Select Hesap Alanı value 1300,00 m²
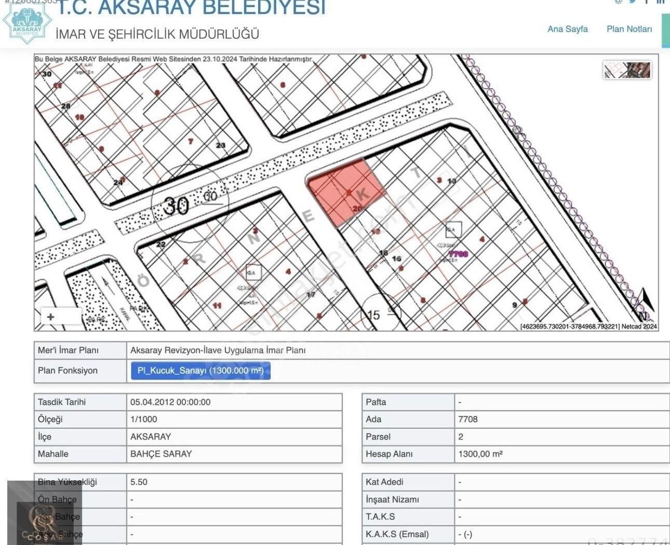The height and width of the screenshot is (545, 670). [x=480, y=454]
